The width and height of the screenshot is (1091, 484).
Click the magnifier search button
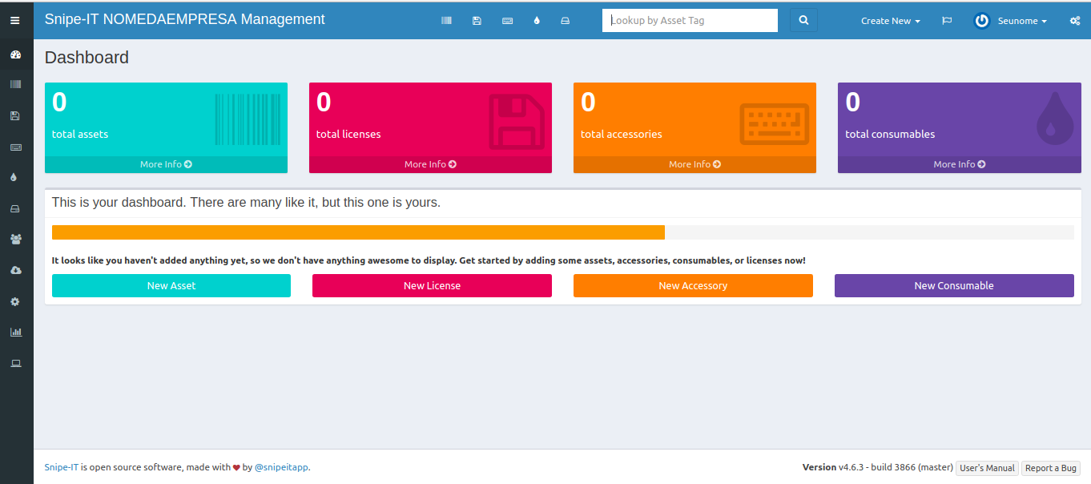(803, 20)
